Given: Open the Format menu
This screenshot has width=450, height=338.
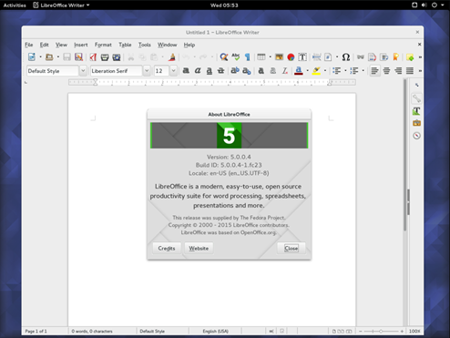Looking at the screenshot, I should [x=103, y=45].
